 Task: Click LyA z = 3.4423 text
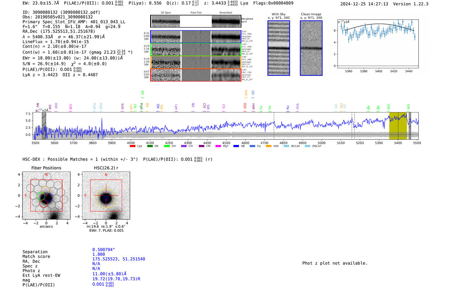point(40,75)
